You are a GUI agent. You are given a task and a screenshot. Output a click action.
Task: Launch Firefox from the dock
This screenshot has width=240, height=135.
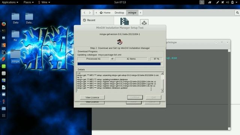click(x=4, y=24)
